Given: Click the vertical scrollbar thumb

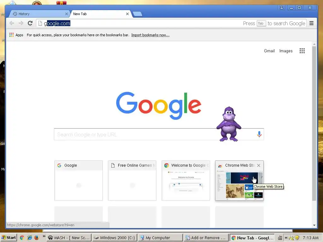Looking at the screenshot, I should tap(314, 124).
